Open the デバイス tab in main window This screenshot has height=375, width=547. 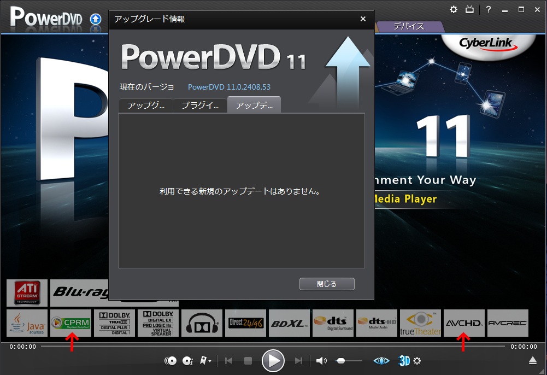pos(409,26)
